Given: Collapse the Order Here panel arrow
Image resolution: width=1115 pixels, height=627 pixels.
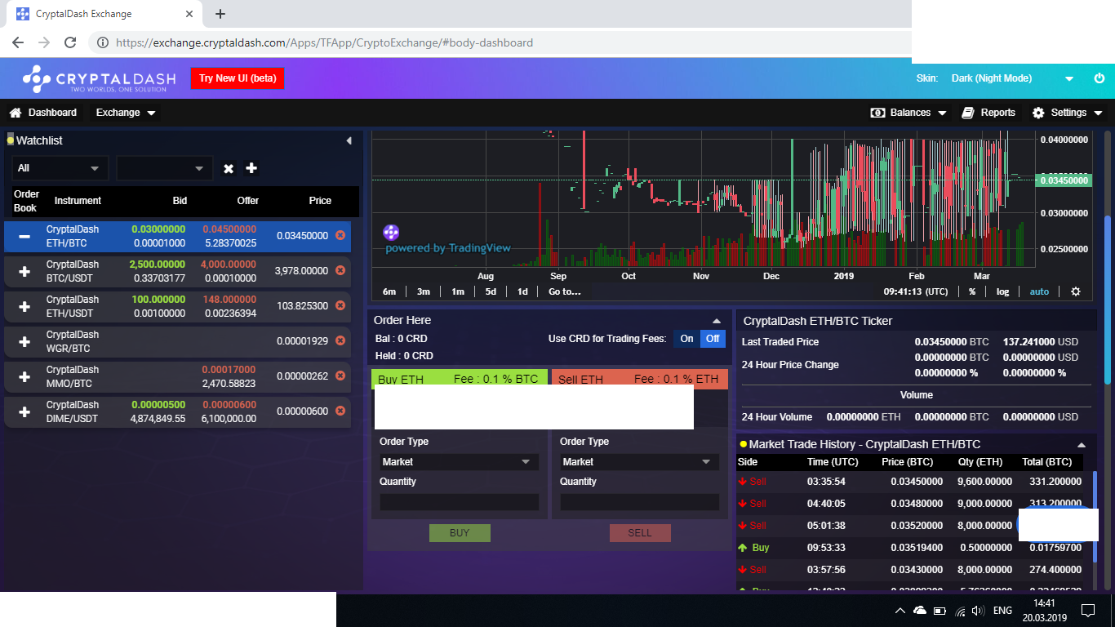Looking at the screenshot, I should 717,321.
